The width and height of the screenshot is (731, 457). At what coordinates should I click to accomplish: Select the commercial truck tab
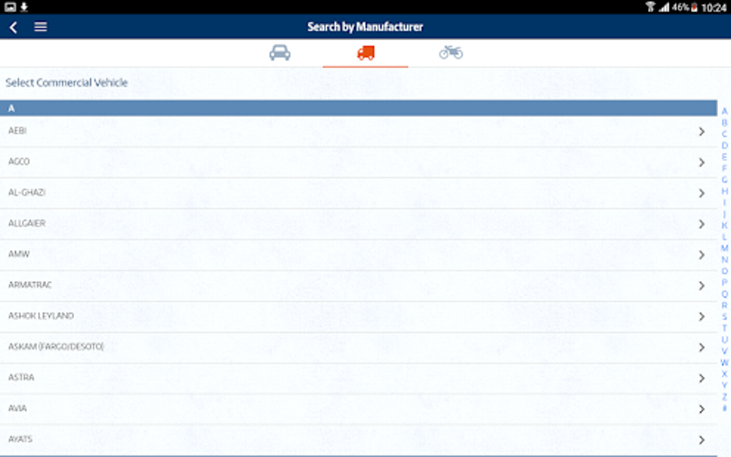click(x=365, y=52)
